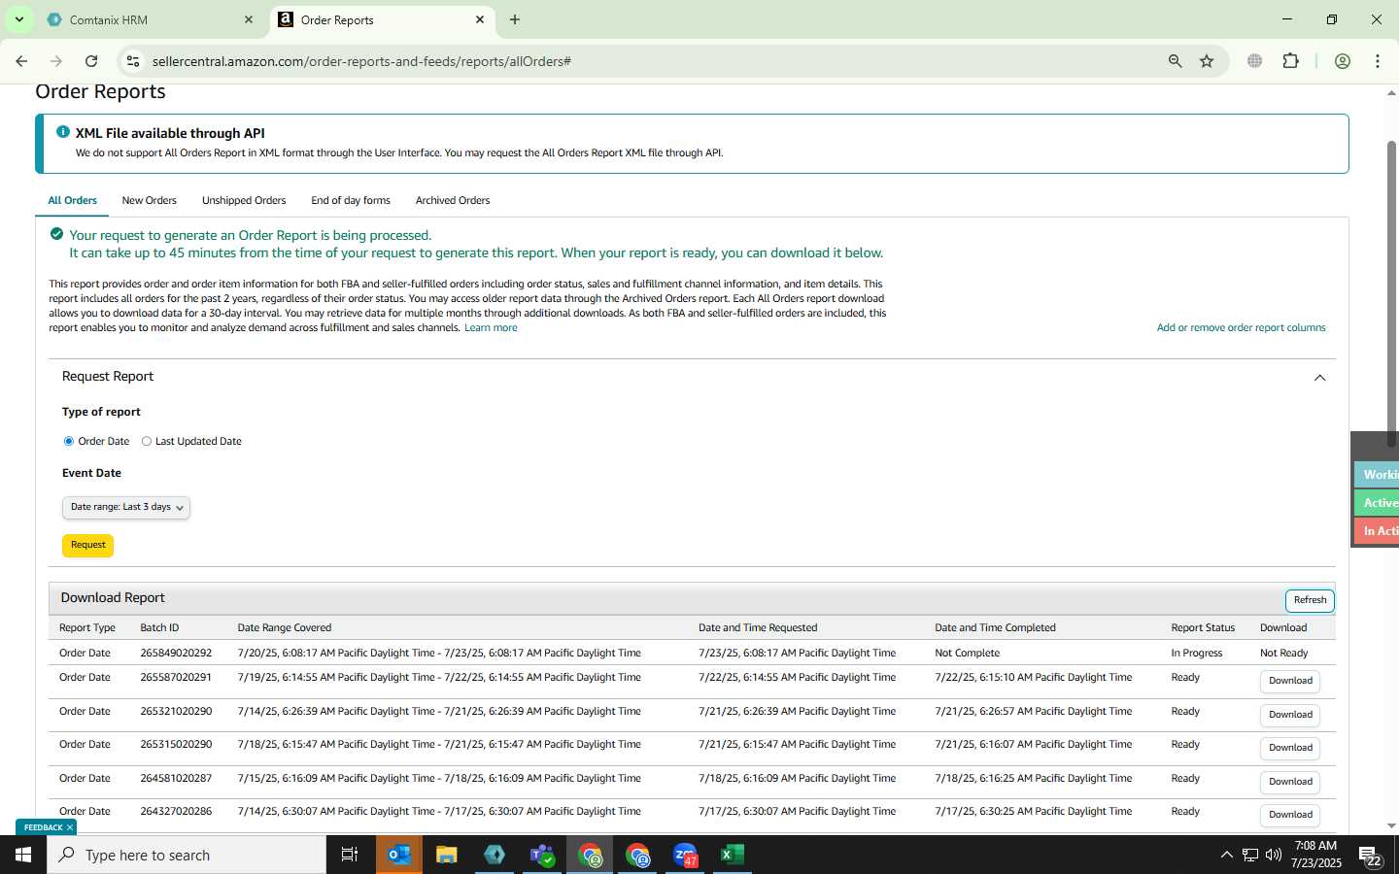Viewport: 1399px width, 874px height.
Task: Download report batch 265315020290
Action: click(1290, 748)
